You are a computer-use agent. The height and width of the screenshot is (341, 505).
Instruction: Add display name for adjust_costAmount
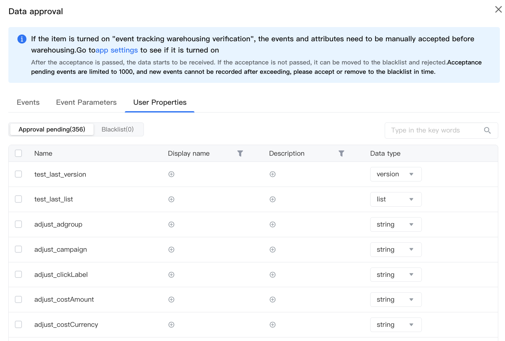click(x=171, y=299)
